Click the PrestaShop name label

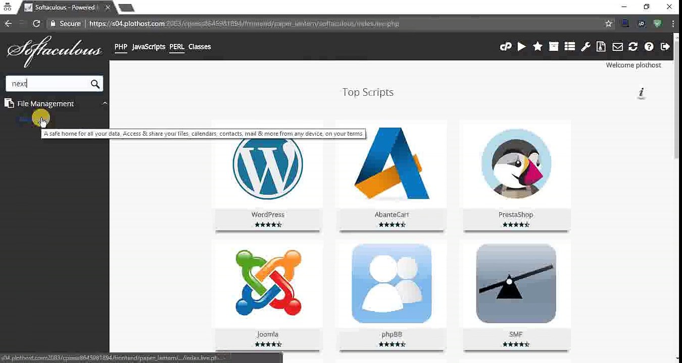[516, 215]
